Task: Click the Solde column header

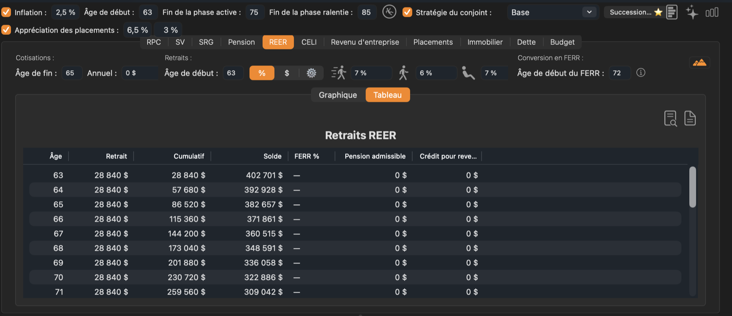Action: pos(272,156)
